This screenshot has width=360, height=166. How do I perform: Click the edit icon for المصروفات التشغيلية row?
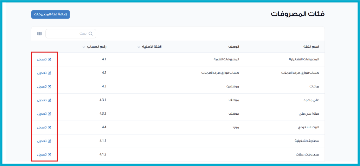(x=49, y=59)
